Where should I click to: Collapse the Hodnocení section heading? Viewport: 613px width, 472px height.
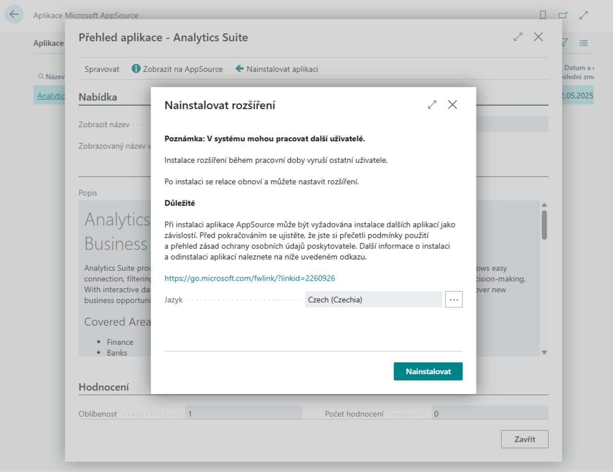click(x=103, y=387)
